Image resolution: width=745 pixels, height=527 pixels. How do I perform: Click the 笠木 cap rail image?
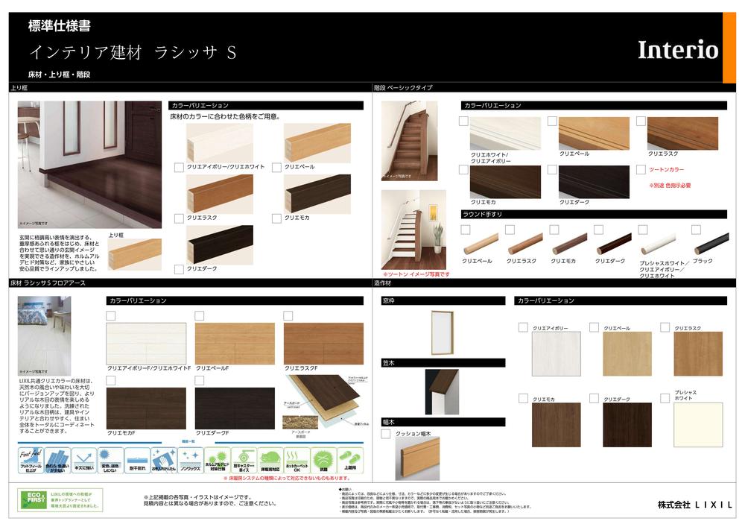[x=442, y=392]
